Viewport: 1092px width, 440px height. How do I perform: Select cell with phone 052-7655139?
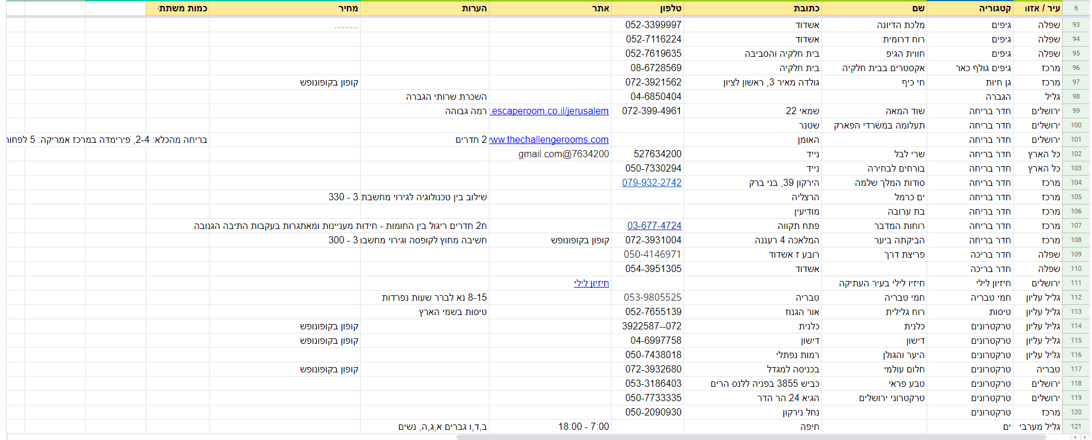pyautogui.click(x=648, y=312)
